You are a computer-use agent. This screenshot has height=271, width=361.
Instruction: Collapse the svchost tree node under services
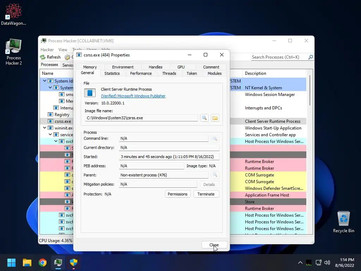56,141
